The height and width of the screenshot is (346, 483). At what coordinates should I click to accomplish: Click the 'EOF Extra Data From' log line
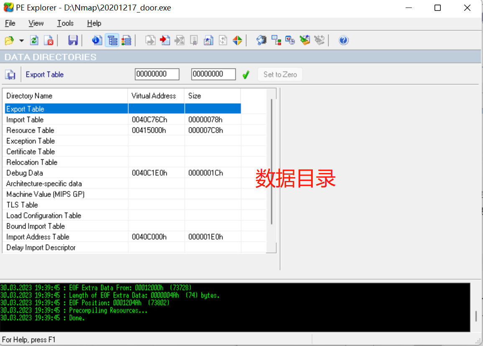pos(96,287)
